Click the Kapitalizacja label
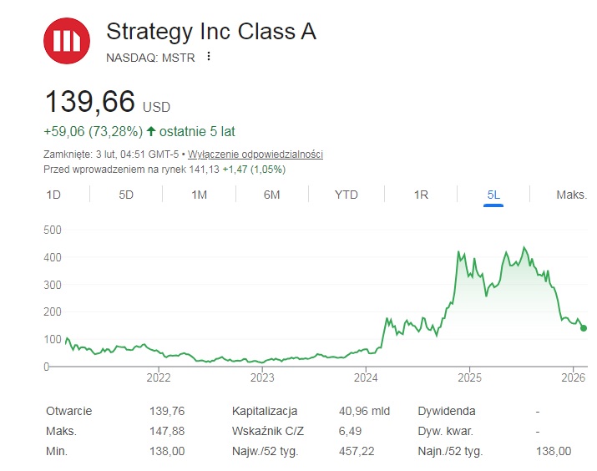The height and width of the screenshot is (471, 597). click(x=265, y=411)
